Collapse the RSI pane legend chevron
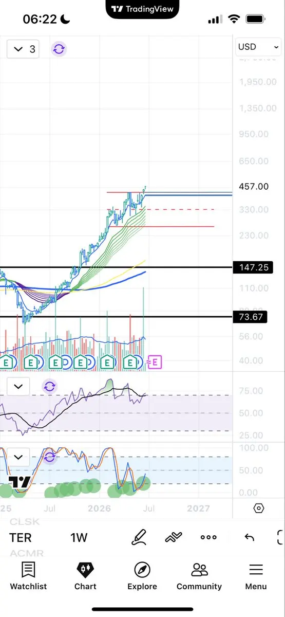Screen dimensions: 285x617 (x=18, y=386)
